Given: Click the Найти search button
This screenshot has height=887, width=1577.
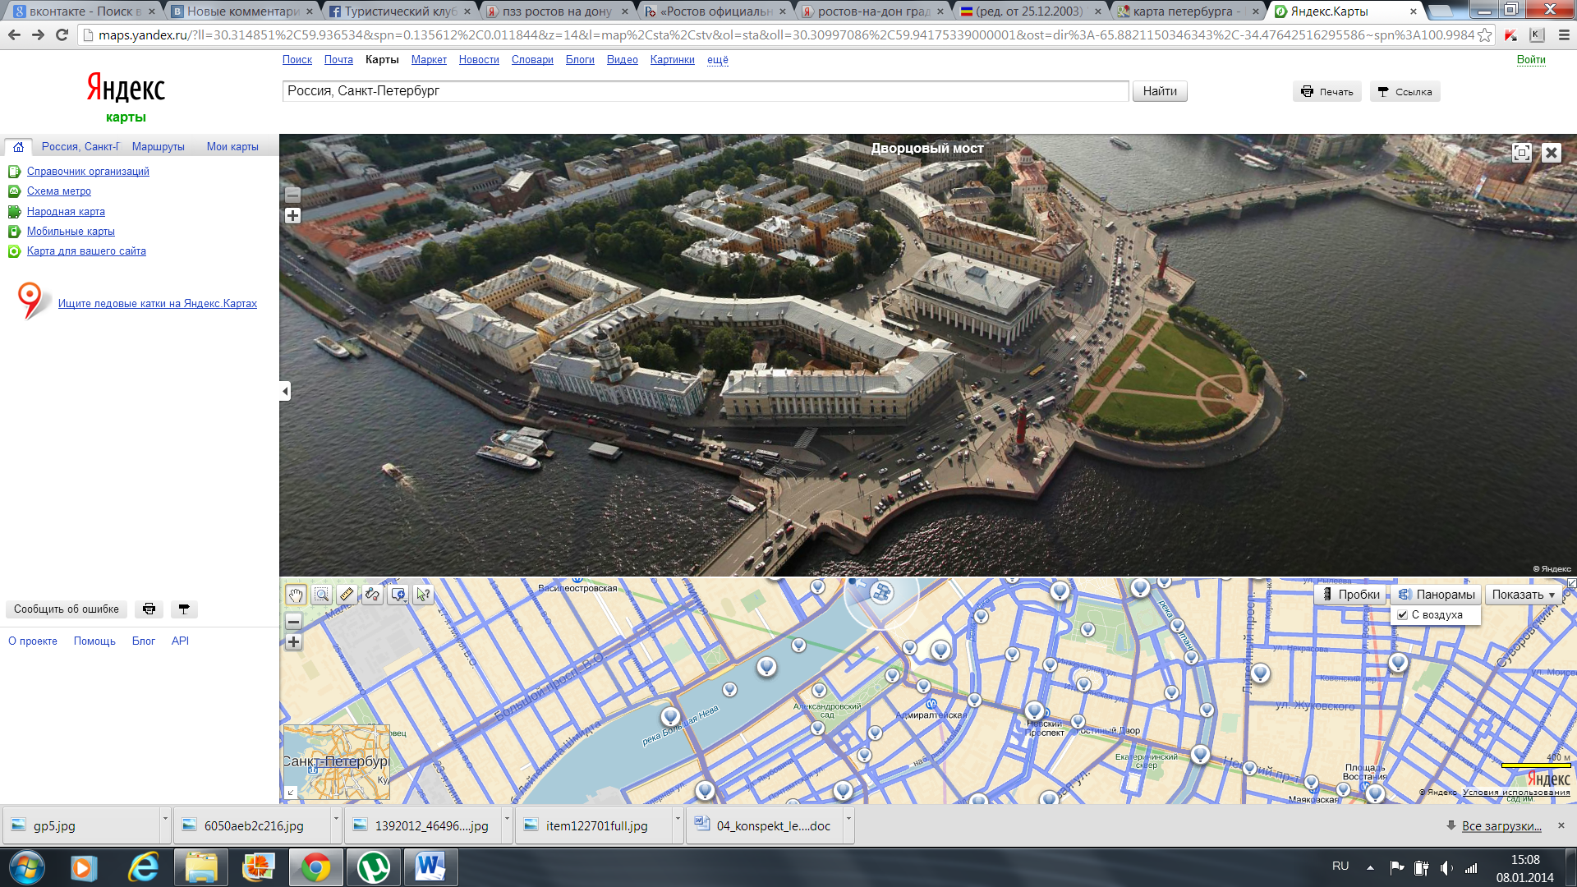Looking at the screenshot, I should [1160, 91].
